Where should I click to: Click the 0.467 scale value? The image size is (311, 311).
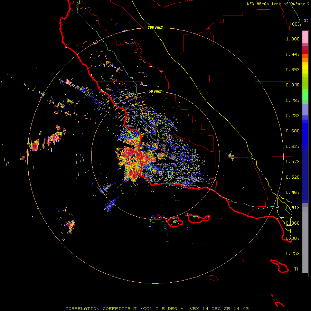293,192
